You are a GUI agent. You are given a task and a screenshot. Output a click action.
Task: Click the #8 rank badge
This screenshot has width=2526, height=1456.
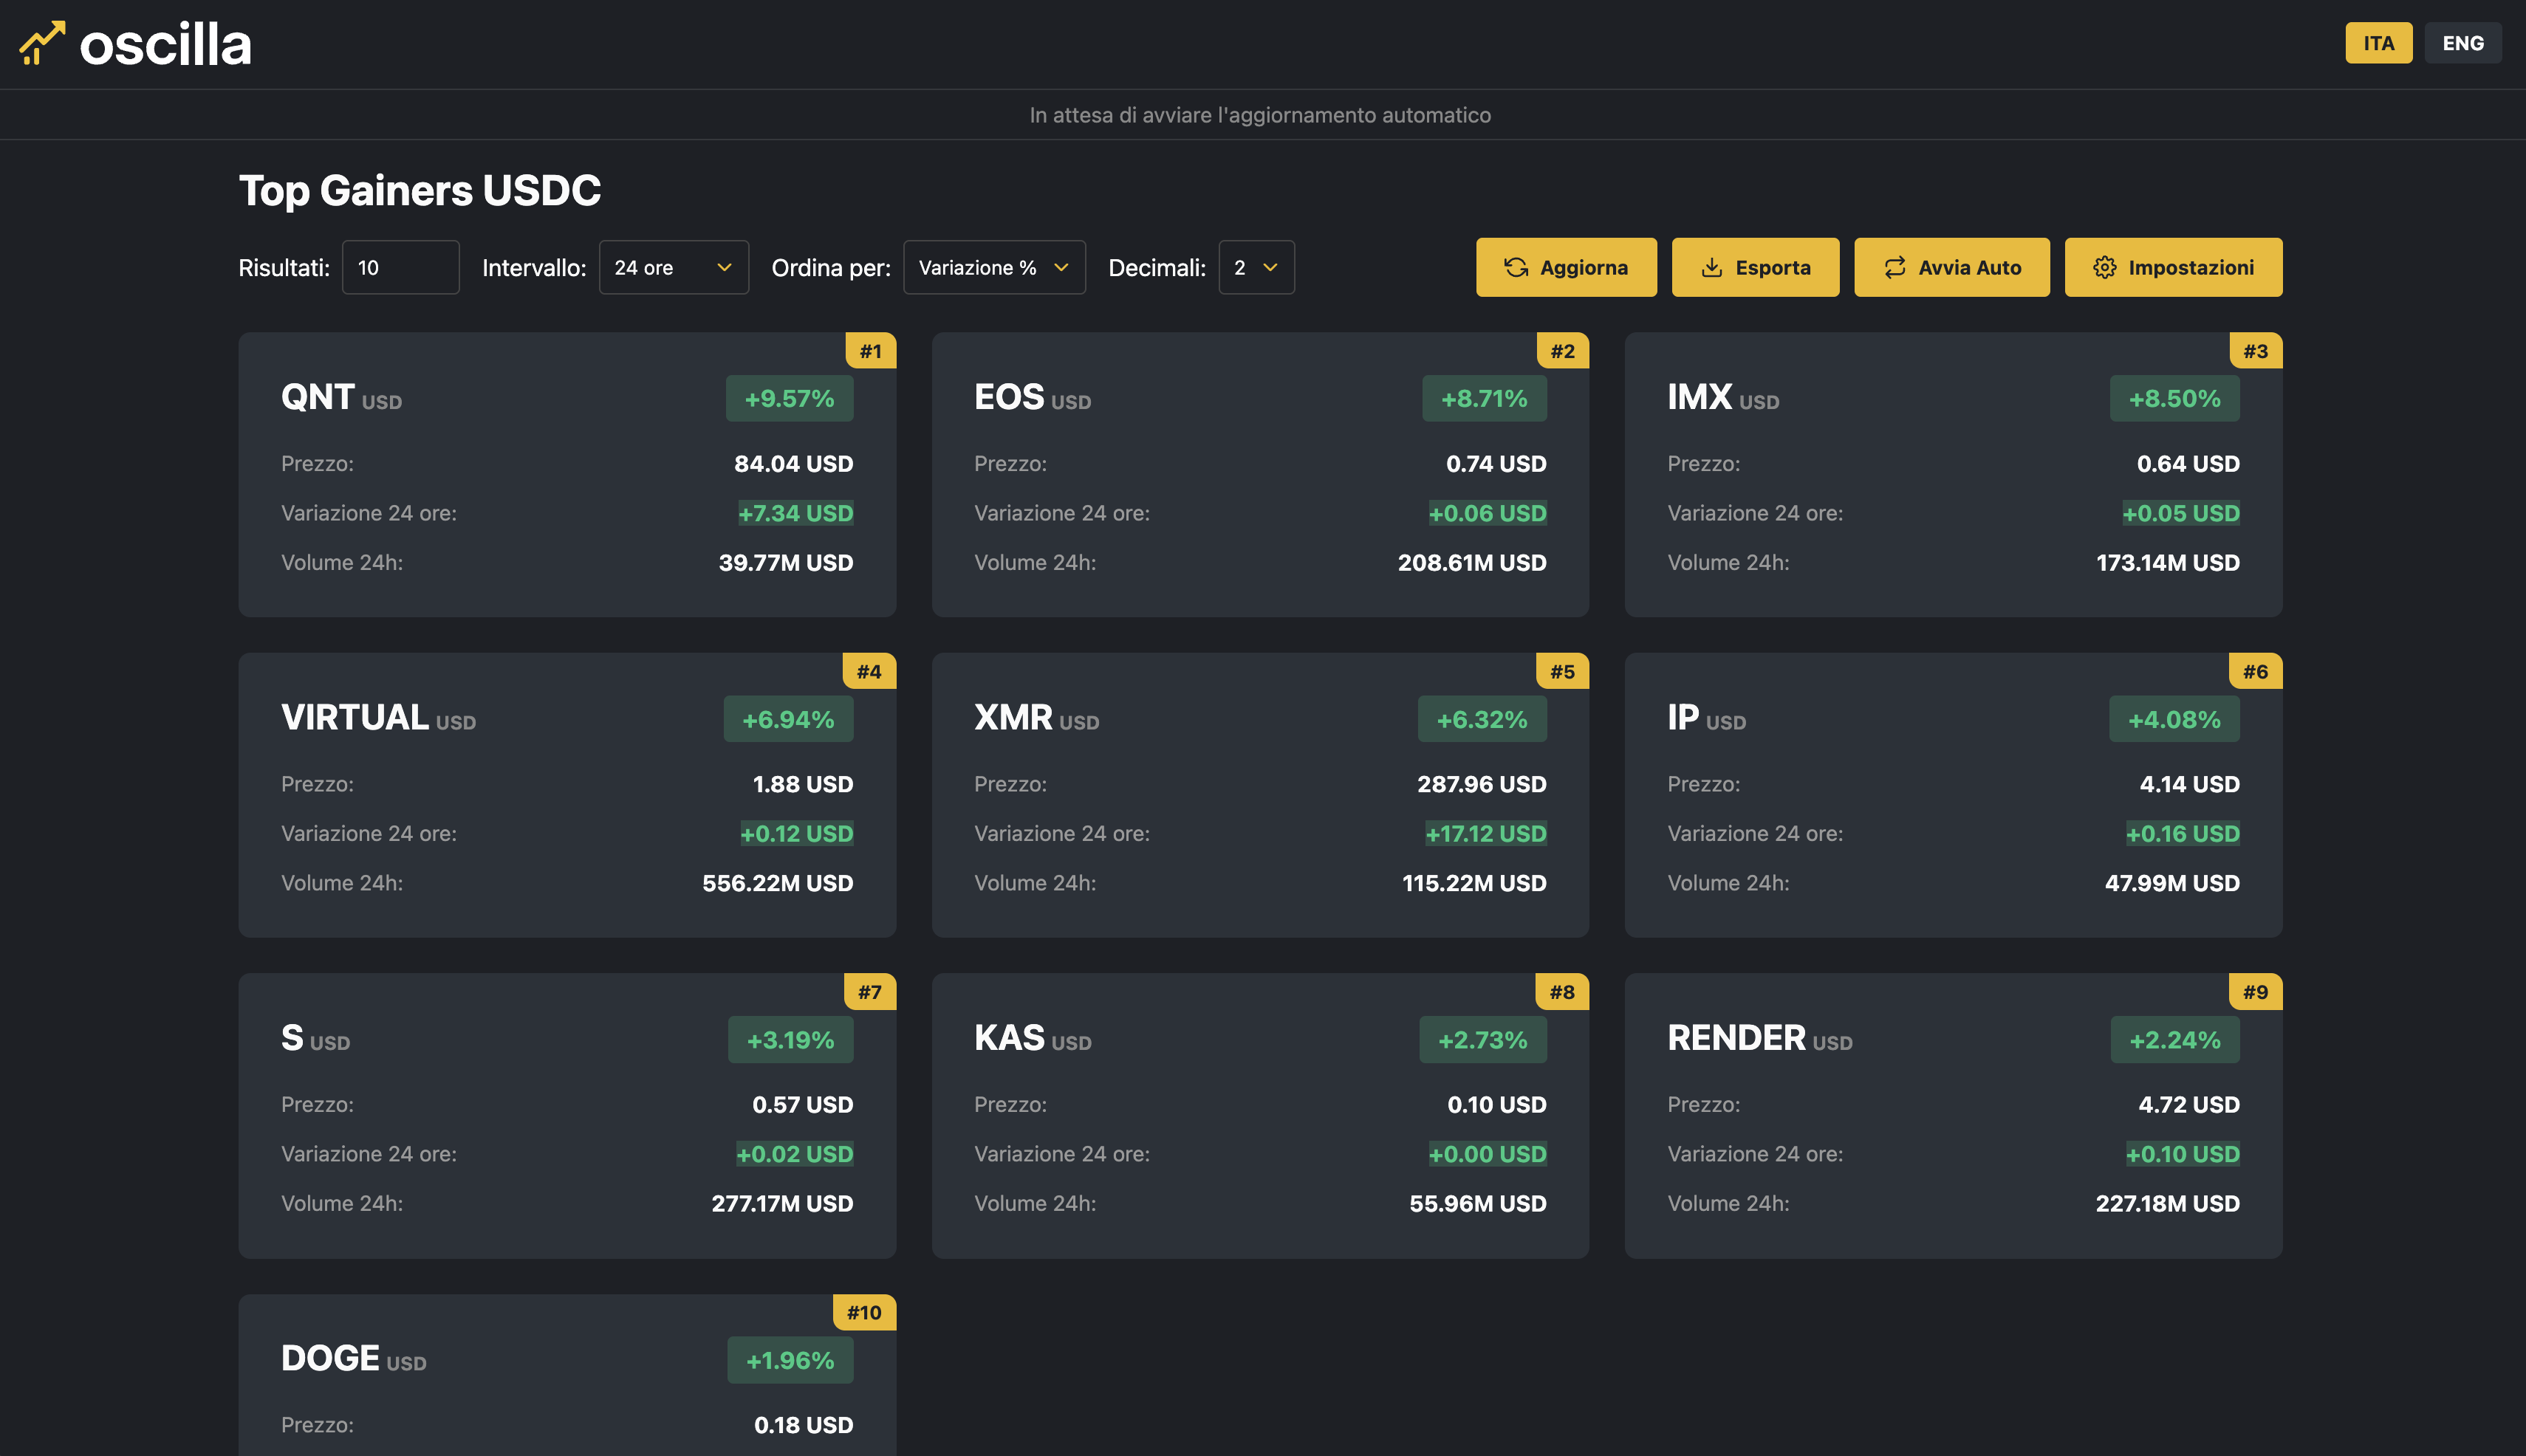1561,991
